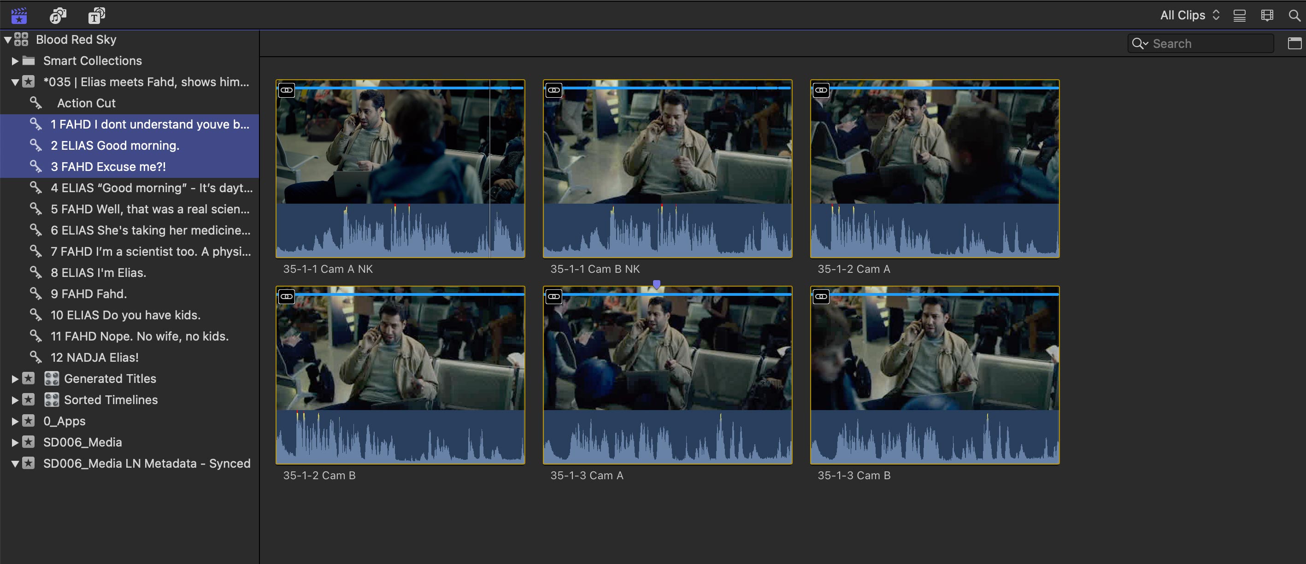Switch to filmstrip view icon
This screenshot has height=564, width=1306.
click(1266, 16)
